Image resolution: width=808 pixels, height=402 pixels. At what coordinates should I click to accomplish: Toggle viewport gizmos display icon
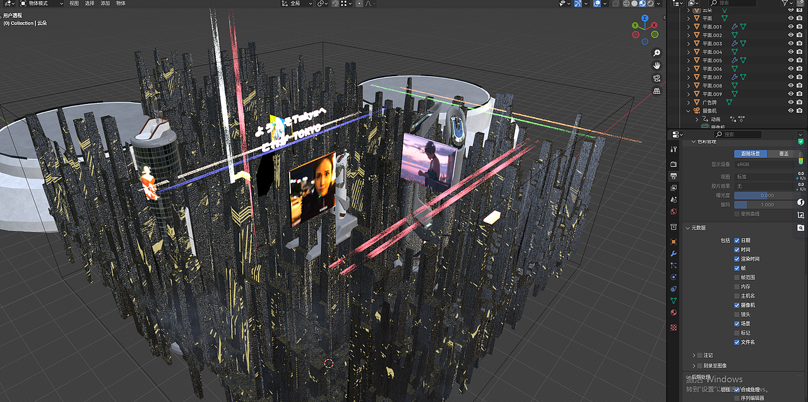click(578, 3)
